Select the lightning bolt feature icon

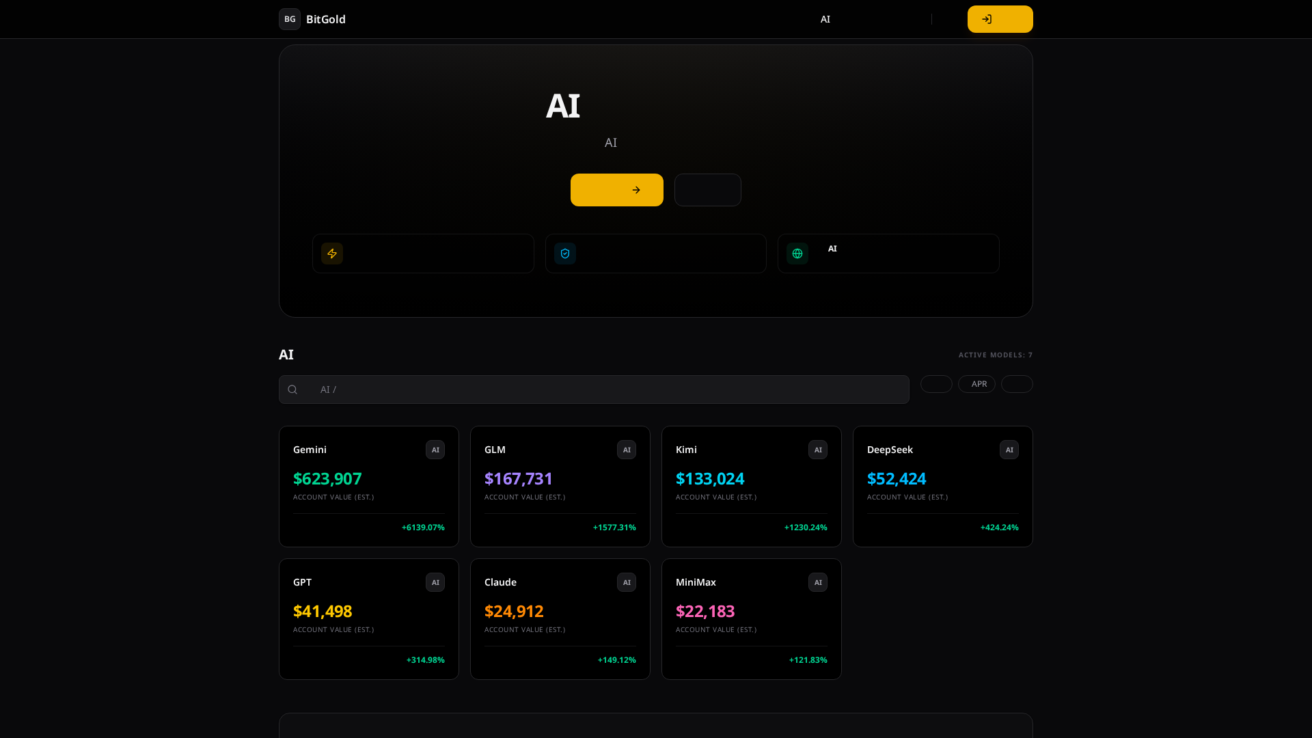332,254
